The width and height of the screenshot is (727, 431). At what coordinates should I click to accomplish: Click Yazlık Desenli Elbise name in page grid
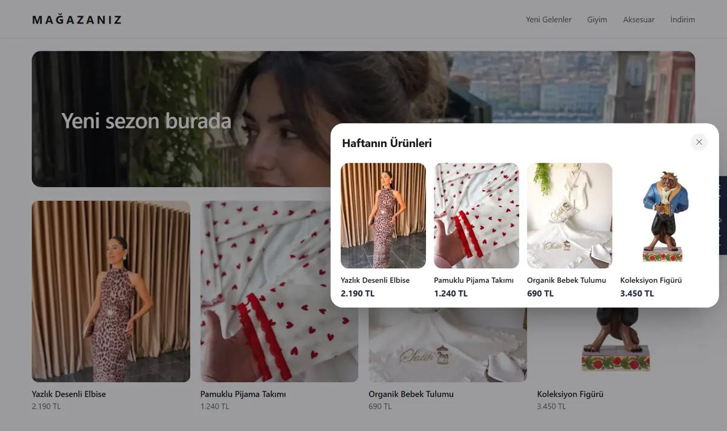[x=69, y=394]
